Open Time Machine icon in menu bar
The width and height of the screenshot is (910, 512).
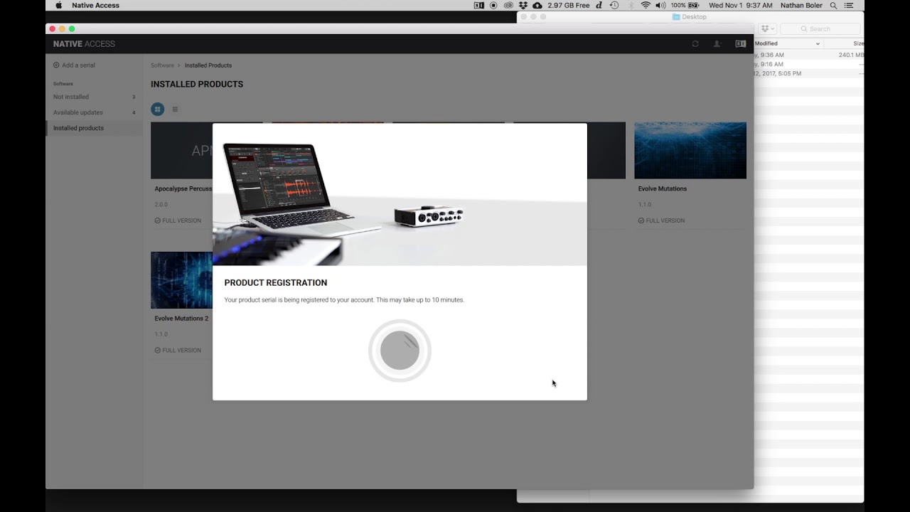614,5
